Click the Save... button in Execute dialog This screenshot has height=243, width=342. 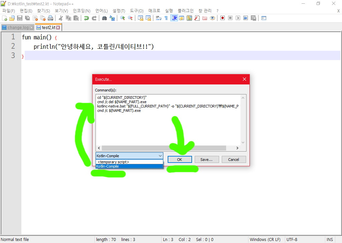click(206, 160)
